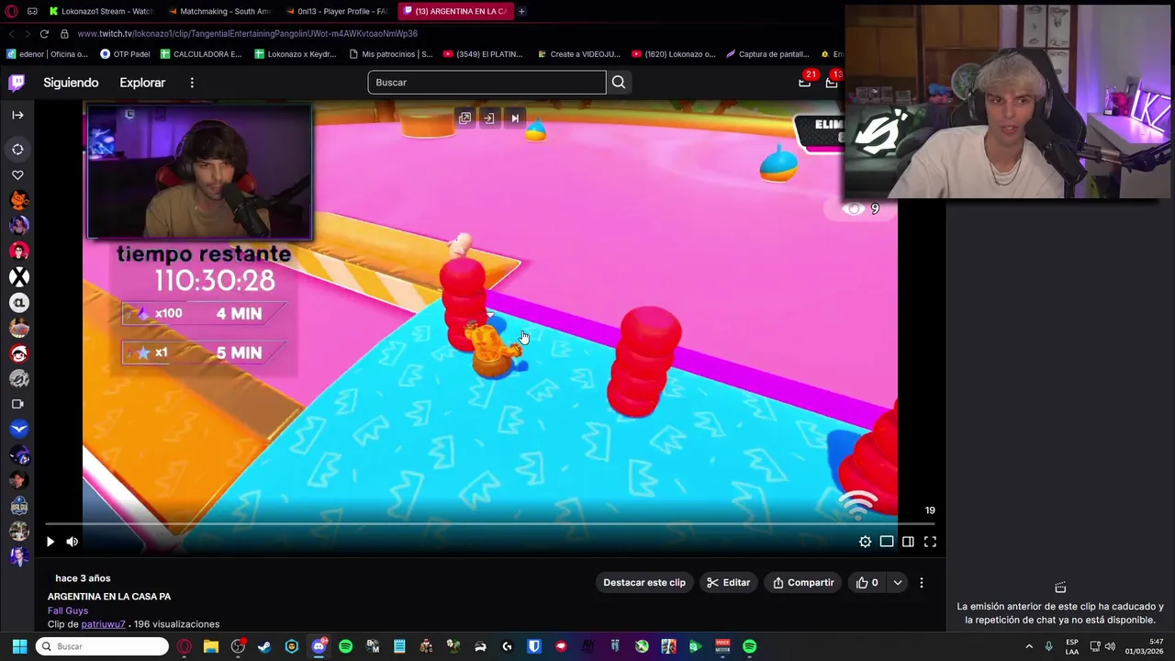Show hidden tray icons chevron

click(1029, 646)
